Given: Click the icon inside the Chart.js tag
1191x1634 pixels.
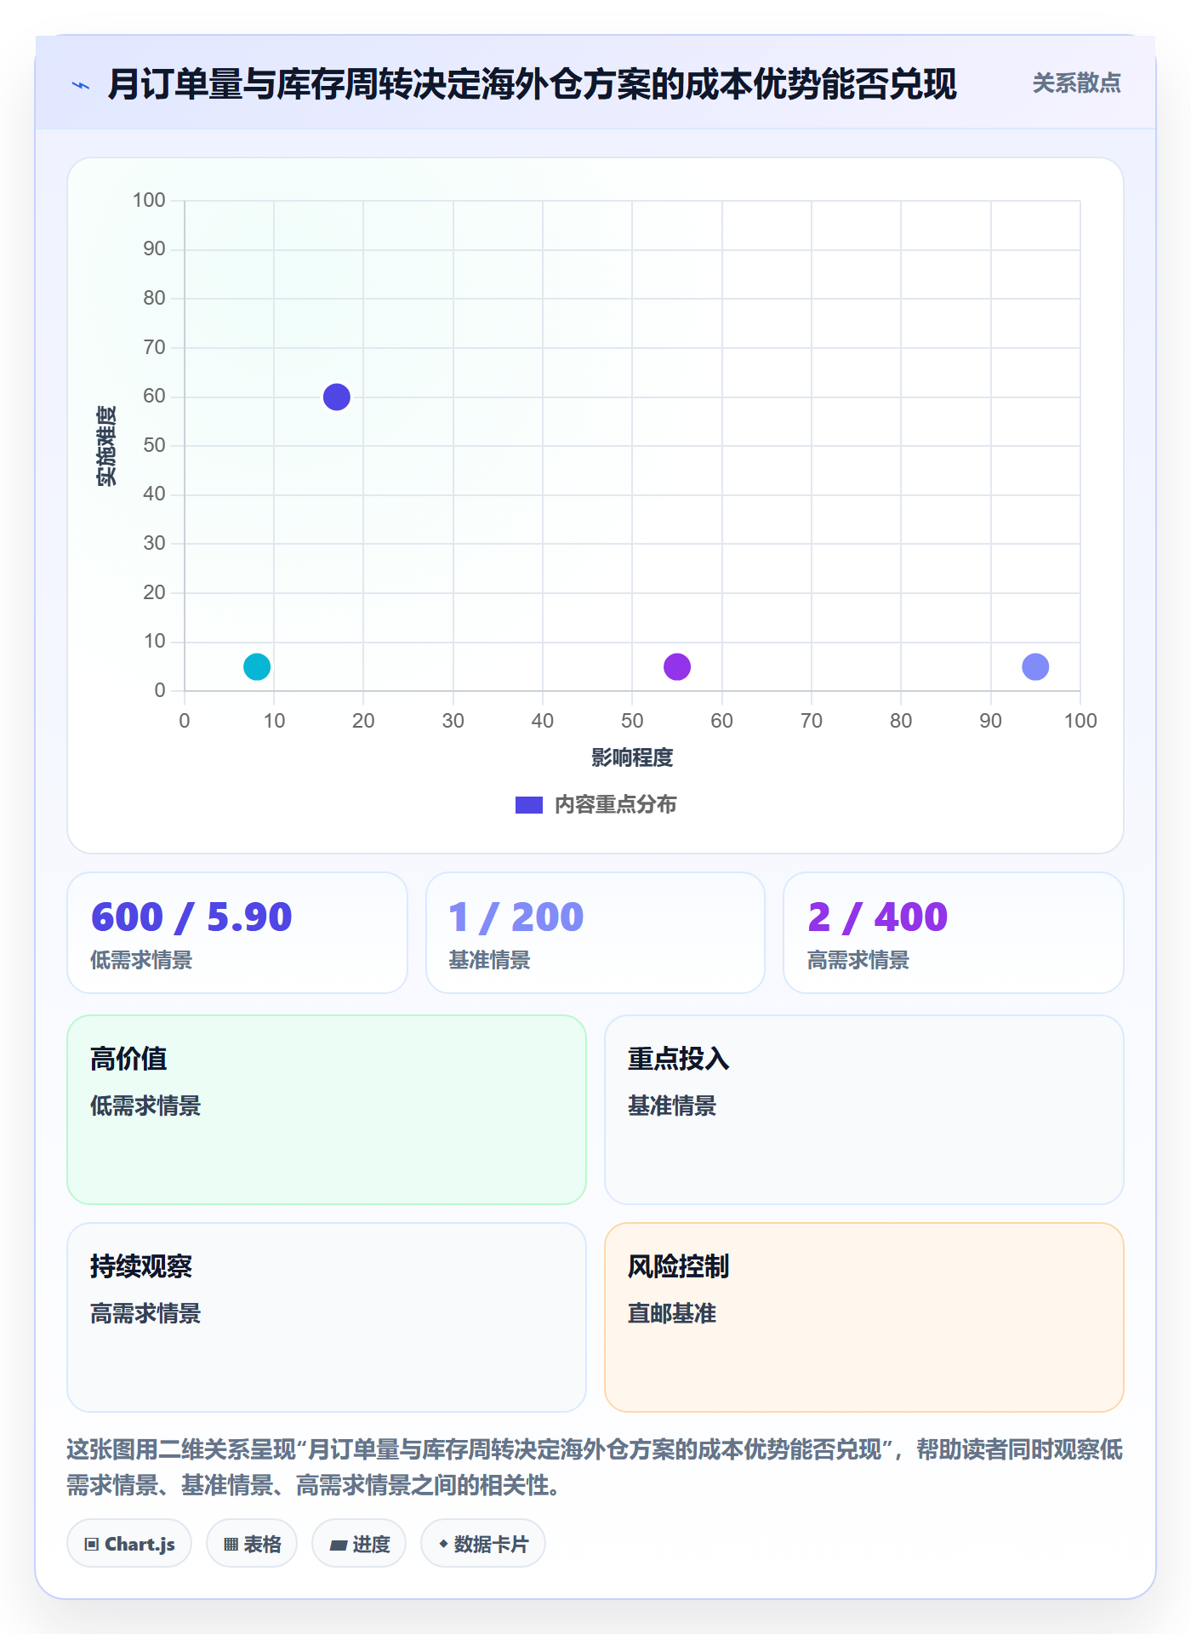Looking at the screenshot, I should coord(92,1544).
